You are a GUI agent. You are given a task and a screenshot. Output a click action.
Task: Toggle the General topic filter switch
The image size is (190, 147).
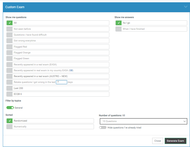(x=10, y=108)
